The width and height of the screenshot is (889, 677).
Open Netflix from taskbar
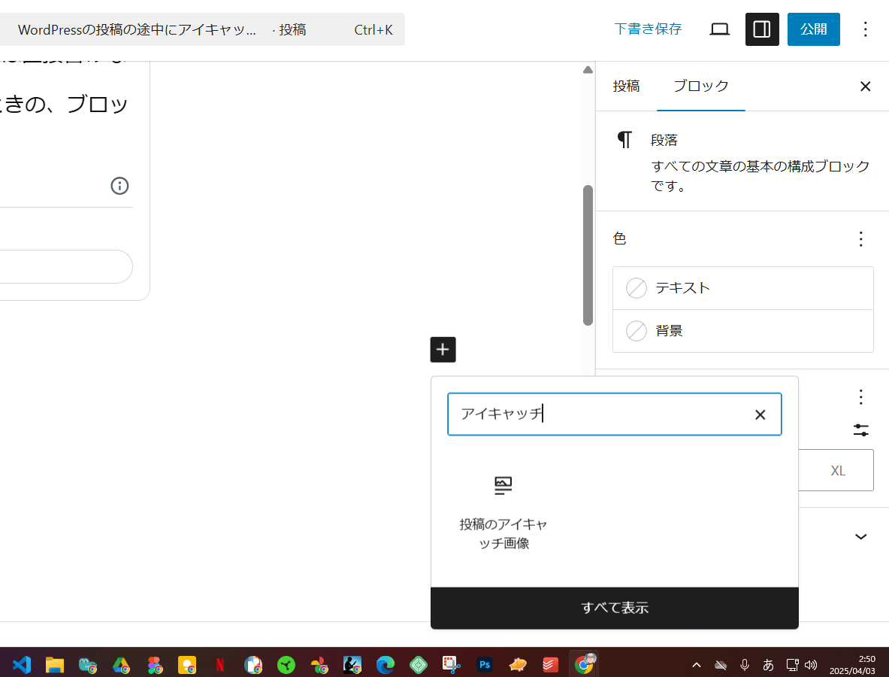pos(220,664)
